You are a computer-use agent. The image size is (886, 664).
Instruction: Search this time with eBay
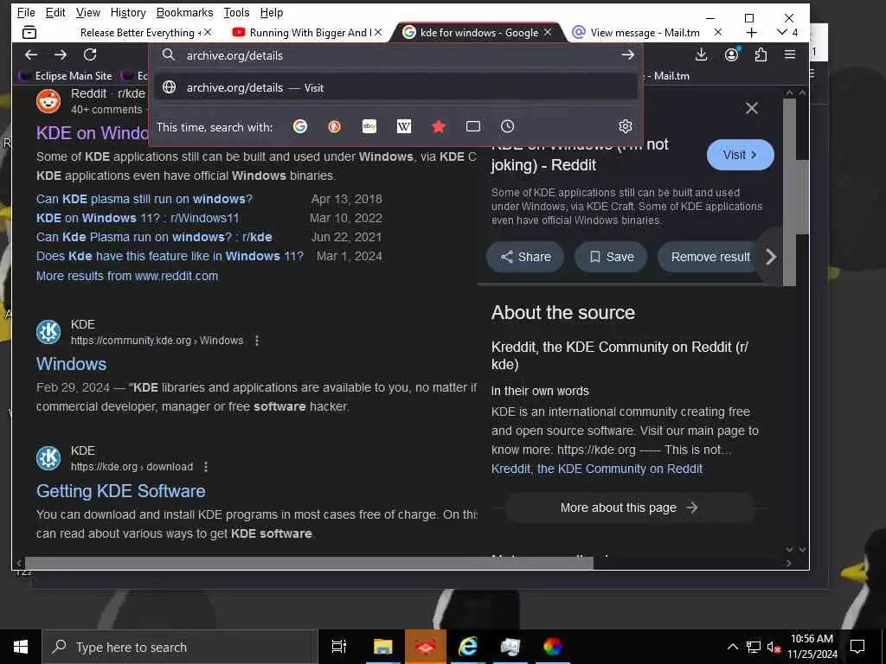(369, 126)
